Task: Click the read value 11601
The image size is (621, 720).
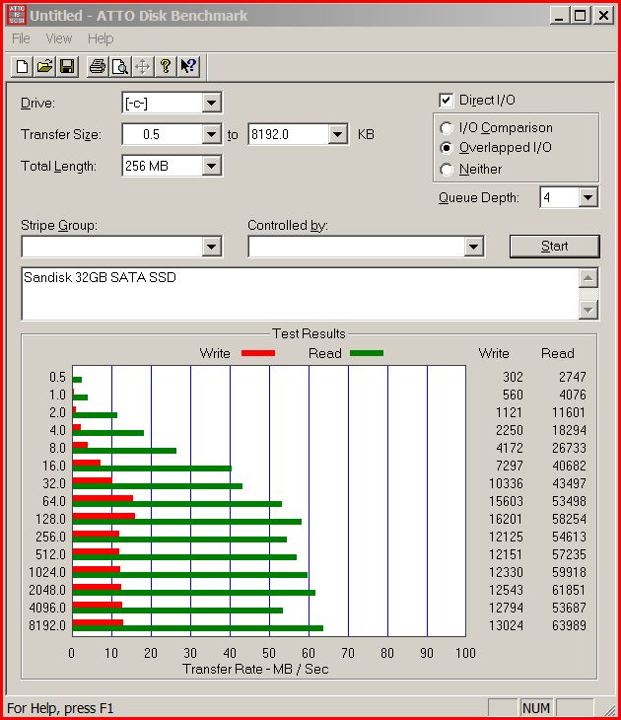Action: (x=569, y=412)
